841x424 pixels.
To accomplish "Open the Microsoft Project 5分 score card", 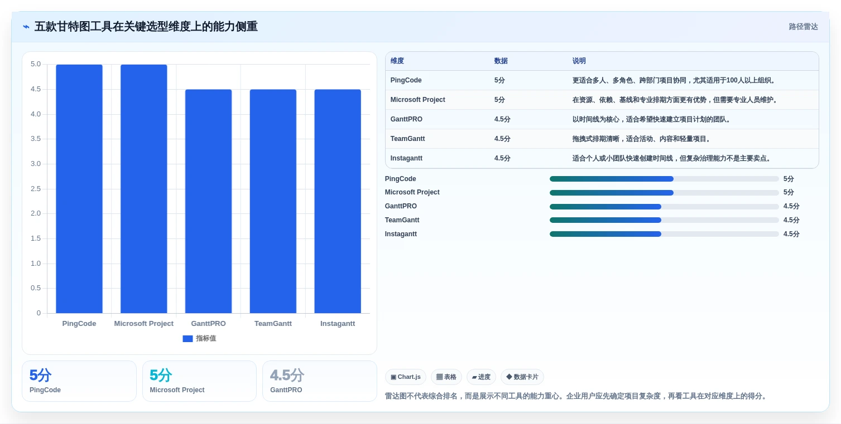I will pyautogui.click(x=199, y=381).
